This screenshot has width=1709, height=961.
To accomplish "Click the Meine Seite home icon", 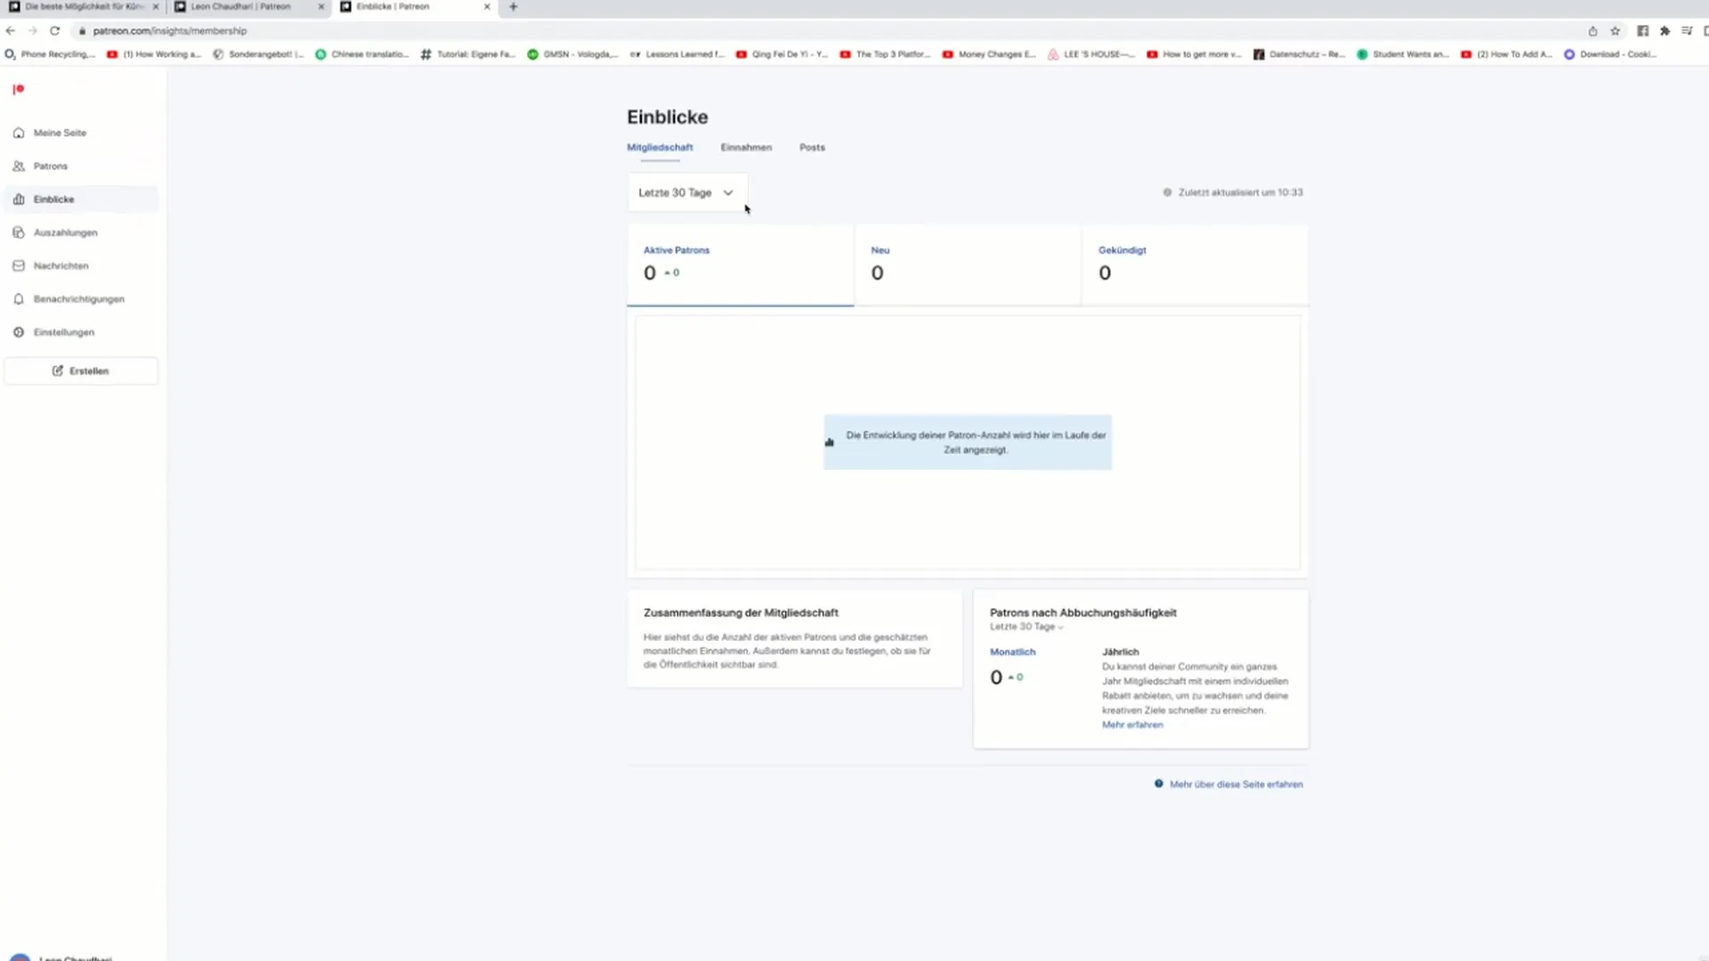I will [19, 133].
